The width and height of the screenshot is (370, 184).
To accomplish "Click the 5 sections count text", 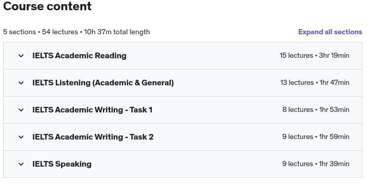I will pos(20,32).
